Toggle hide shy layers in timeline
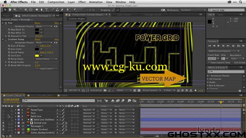This screenshot has height=138, width=246. pyautogui.click(x=113, y=101)
